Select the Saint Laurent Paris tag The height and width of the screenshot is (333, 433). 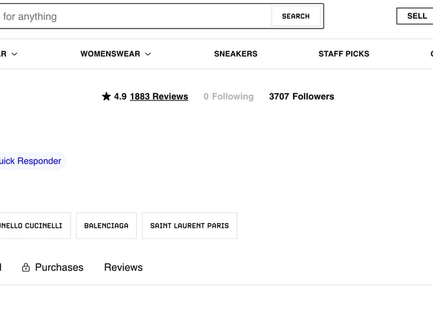189,226
